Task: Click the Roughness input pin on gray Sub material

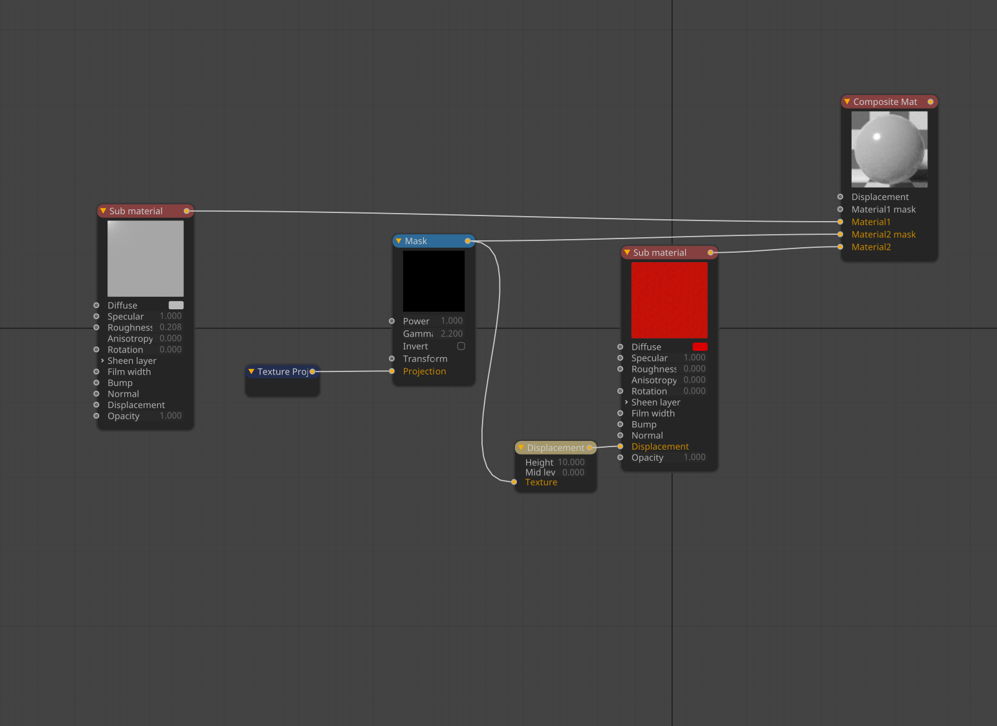Action: pos(96,327)
